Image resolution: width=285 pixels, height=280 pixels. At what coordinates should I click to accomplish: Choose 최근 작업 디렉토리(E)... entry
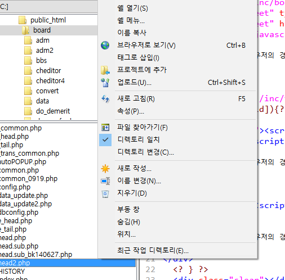153,251
